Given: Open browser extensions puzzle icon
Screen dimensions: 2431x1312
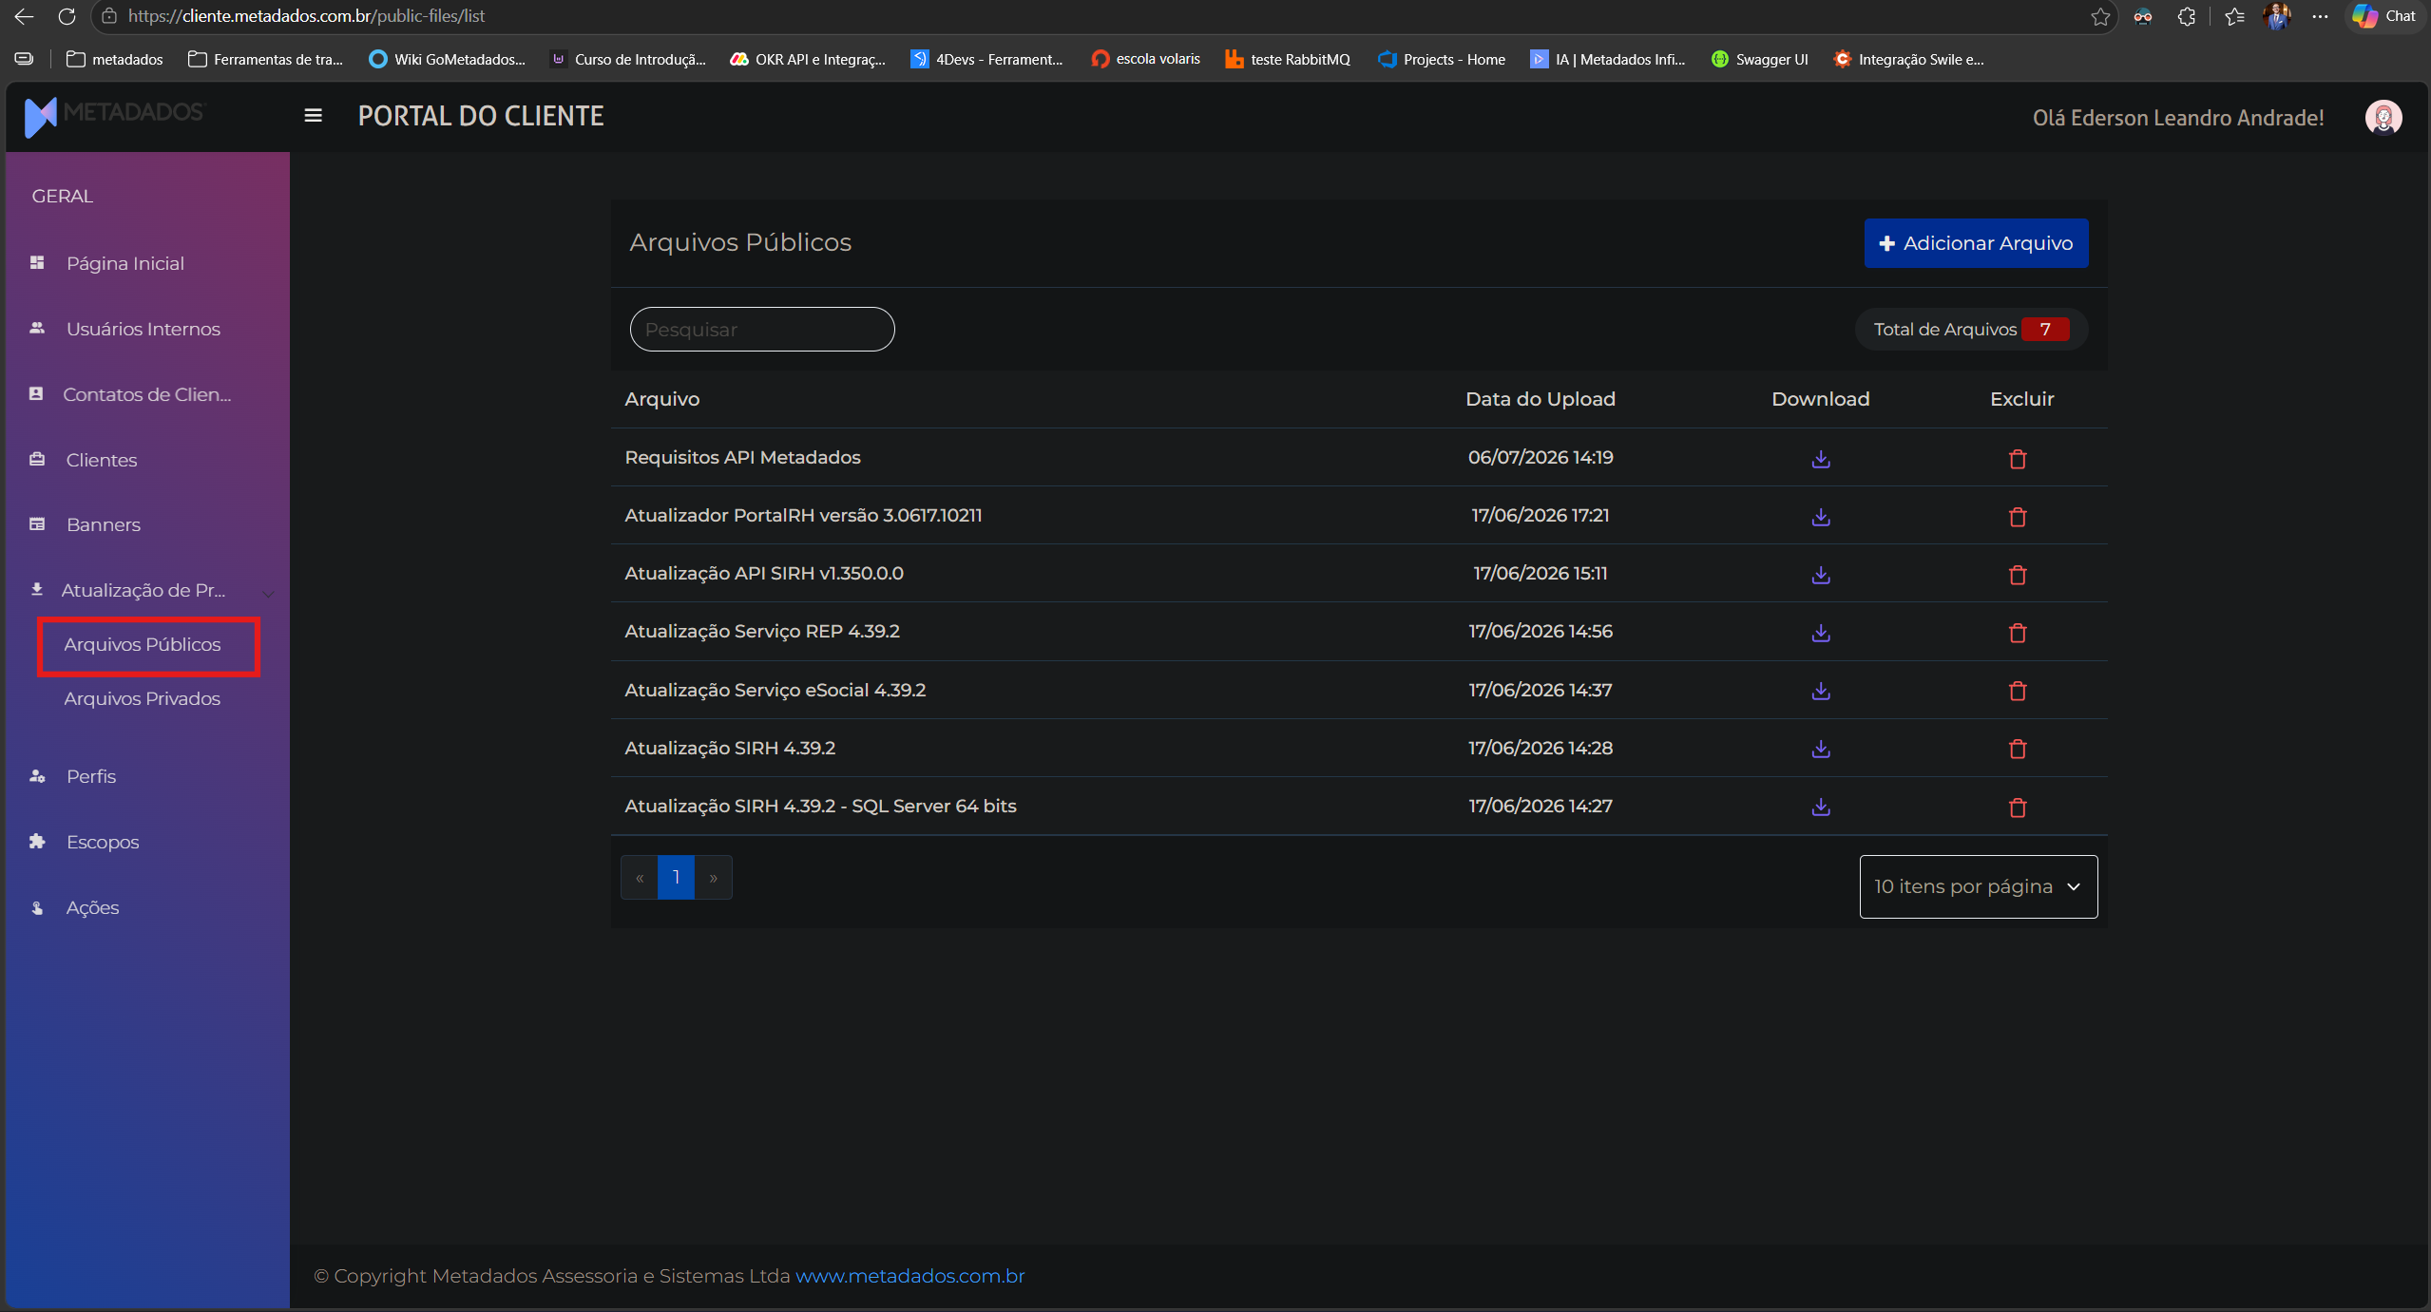Looking at the screenshot, I should pyautogui.click(x=2186, y=16).
